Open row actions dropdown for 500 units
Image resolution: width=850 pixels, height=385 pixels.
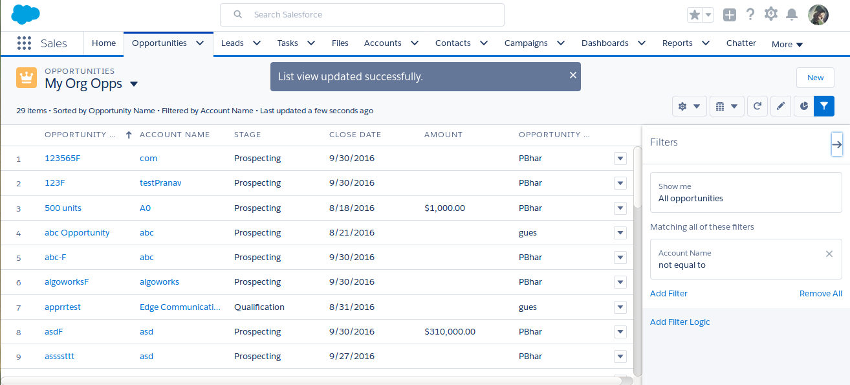tap(620, 208)
